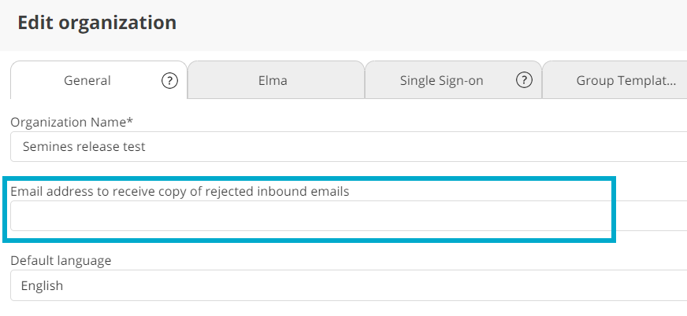Click the truncated 'Group Templat...' label text
Viewport: 687px width, 316px height.
(x=626, y=80)
